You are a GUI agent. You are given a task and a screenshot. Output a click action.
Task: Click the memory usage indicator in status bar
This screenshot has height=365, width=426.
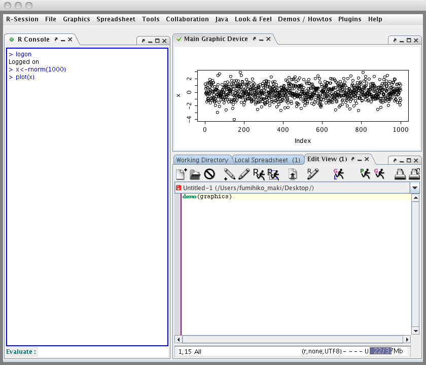[x=380, y=351]
